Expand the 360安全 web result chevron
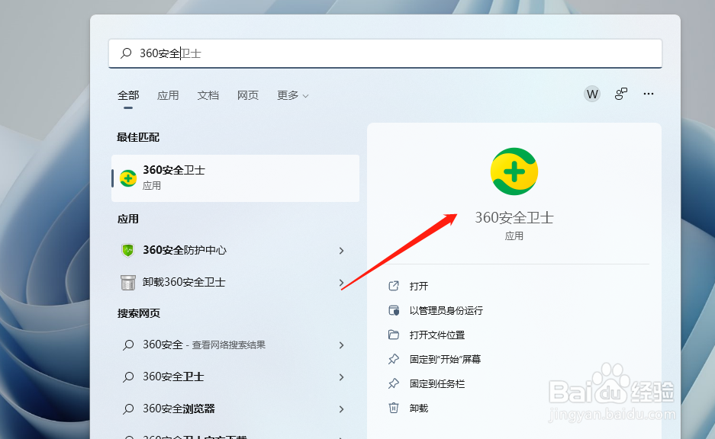The height and width of the screenshot is (439, 715). point(341,345)
